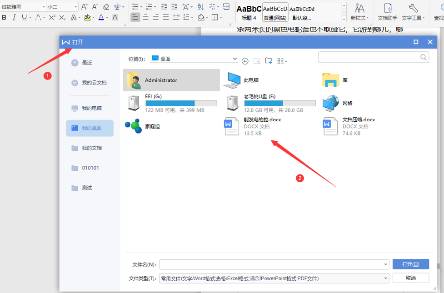Open the 010101 sidebar folder

click(90, 168)
